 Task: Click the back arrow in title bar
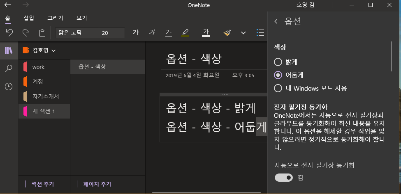click(8, 5)
